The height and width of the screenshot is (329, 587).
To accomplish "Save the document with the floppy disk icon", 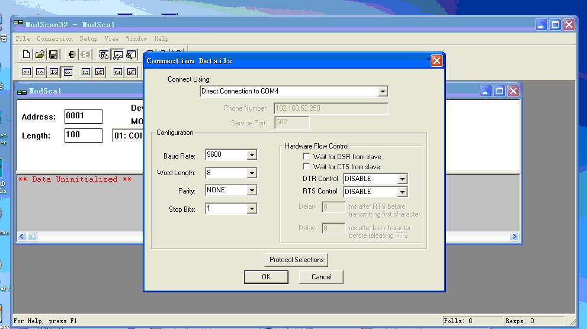I will (x=53, y=54).
